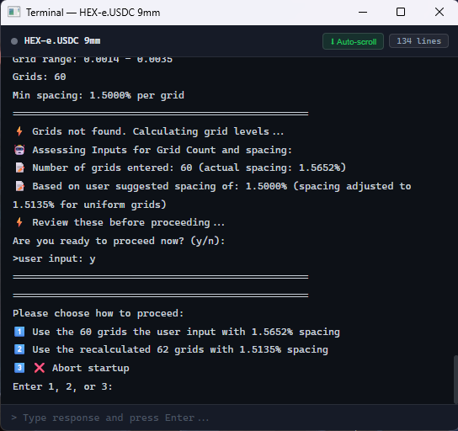Click the number 3 emoji icon
The width and height of the screenshot is (458, 431).
(19, 368)
